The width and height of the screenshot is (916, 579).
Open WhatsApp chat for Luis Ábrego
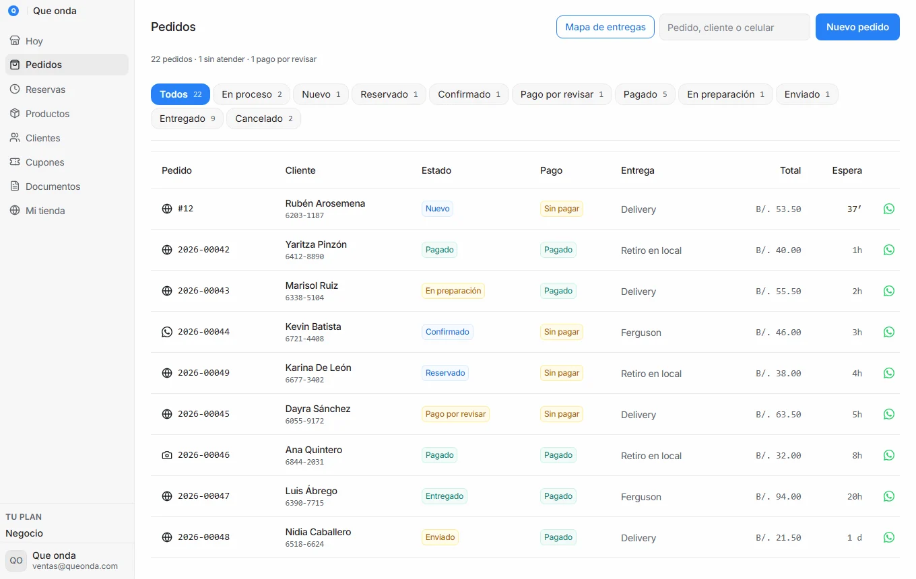888,496
